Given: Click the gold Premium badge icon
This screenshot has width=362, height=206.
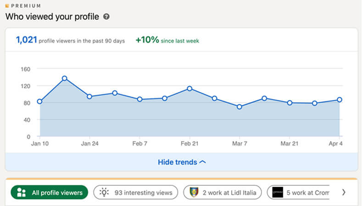Looking at the screenshot, I should [7, 6].
